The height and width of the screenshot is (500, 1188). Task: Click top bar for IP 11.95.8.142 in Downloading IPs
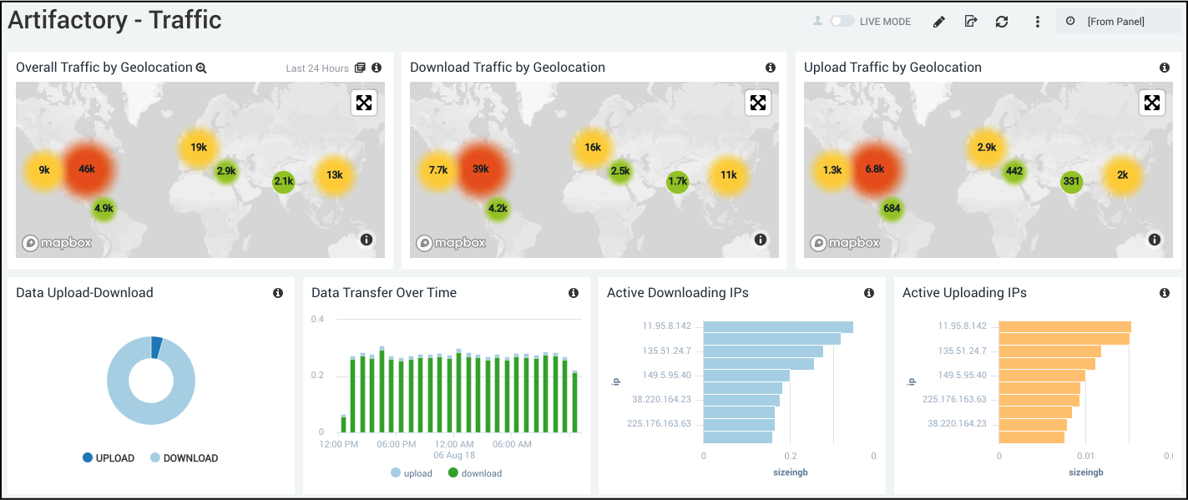point(778,326)
